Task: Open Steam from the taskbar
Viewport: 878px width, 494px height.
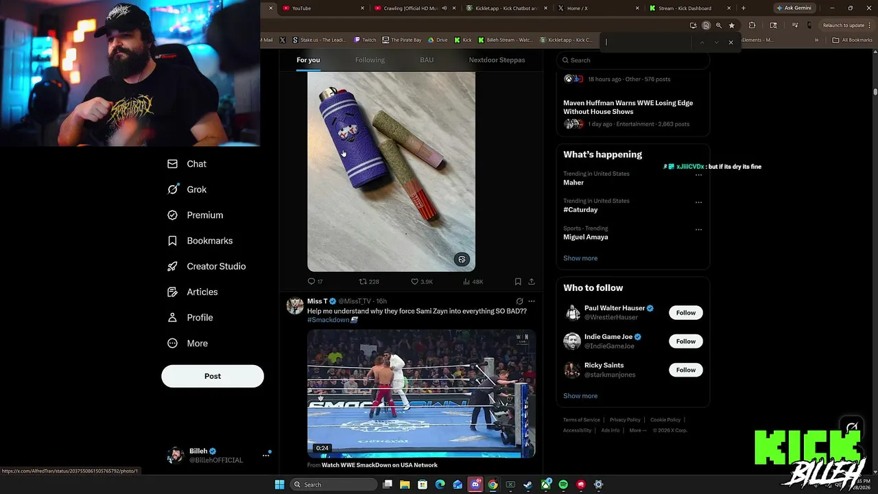Action: [527, 484]
